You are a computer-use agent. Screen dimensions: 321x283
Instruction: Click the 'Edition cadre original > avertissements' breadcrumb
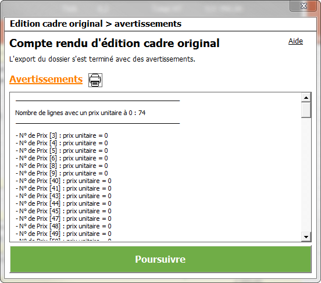95,24
